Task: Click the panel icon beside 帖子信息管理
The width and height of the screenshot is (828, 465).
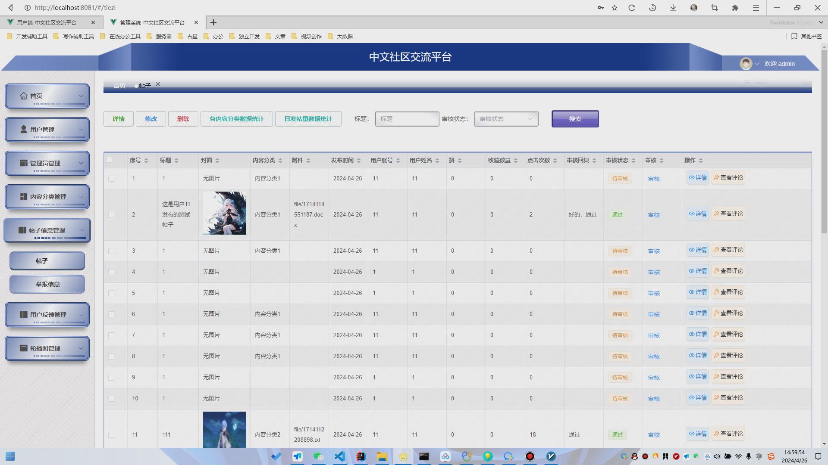Action: coord(22,229)
